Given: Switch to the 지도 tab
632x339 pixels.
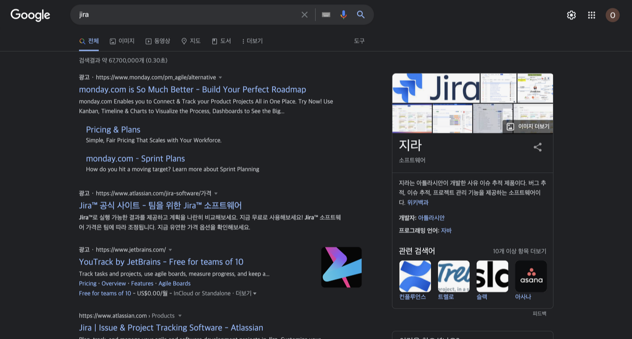Looking at the screenshot, I should (x=191, y=41).
